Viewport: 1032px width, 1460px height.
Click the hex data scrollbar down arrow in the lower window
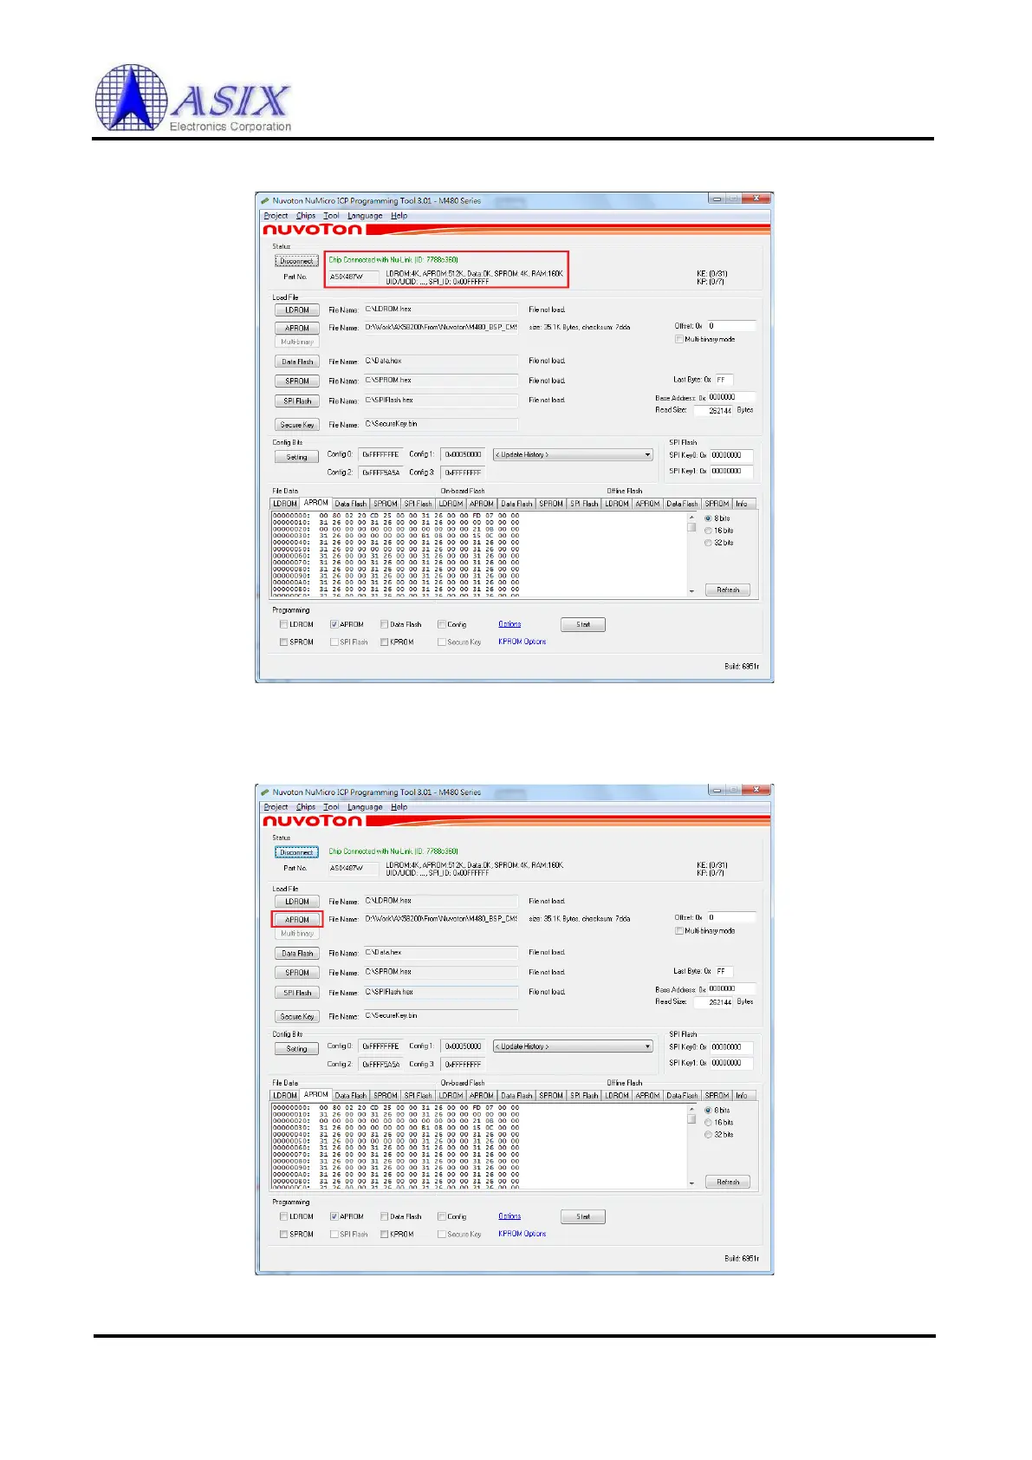[691, 1183]
